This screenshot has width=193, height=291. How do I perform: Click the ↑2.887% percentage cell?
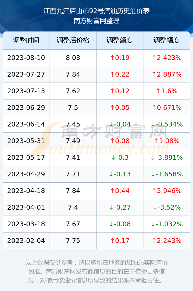click(167, 75)
